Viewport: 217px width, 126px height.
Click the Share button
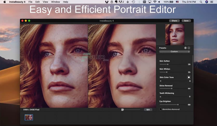click(174, 21)
